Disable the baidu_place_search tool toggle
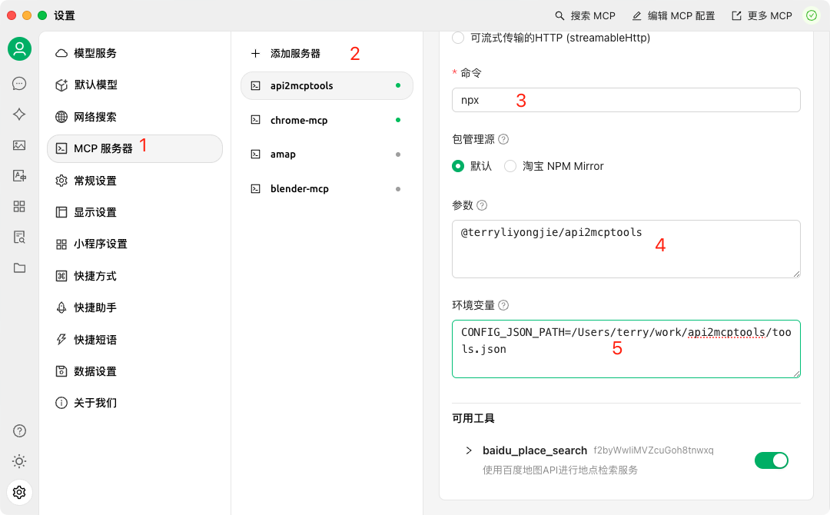This screenshot has width=830, height=515. (772, 460)
